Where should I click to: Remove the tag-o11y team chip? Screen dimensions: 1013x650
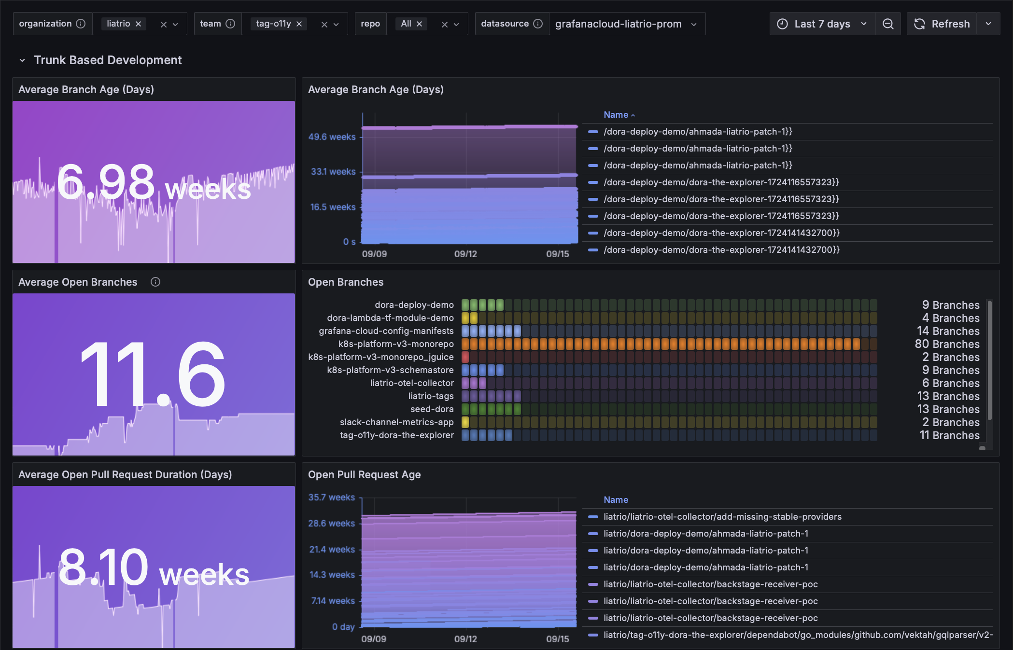click(x=299, y=24)
